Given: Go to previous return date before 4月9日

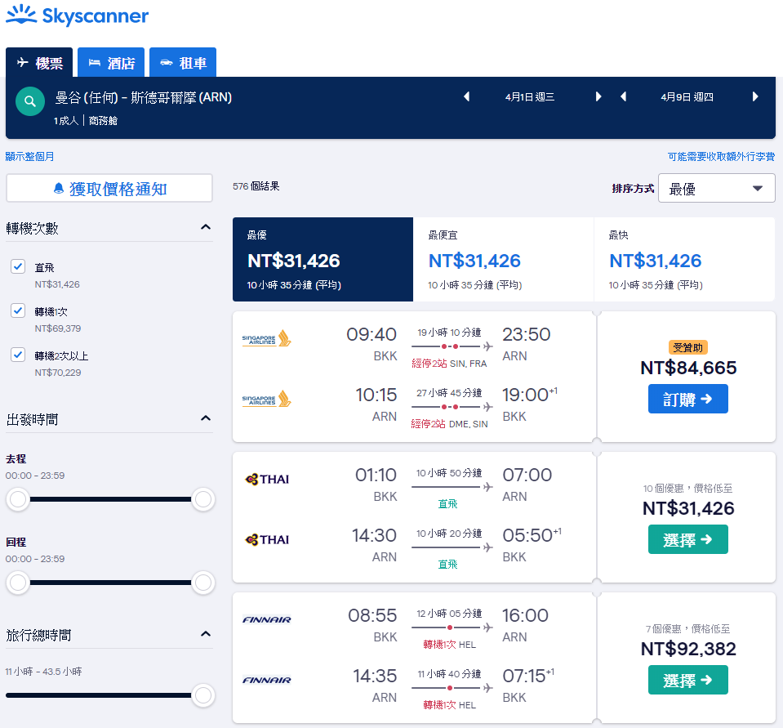Looking at the screenshot, I should tap(623, 96).
